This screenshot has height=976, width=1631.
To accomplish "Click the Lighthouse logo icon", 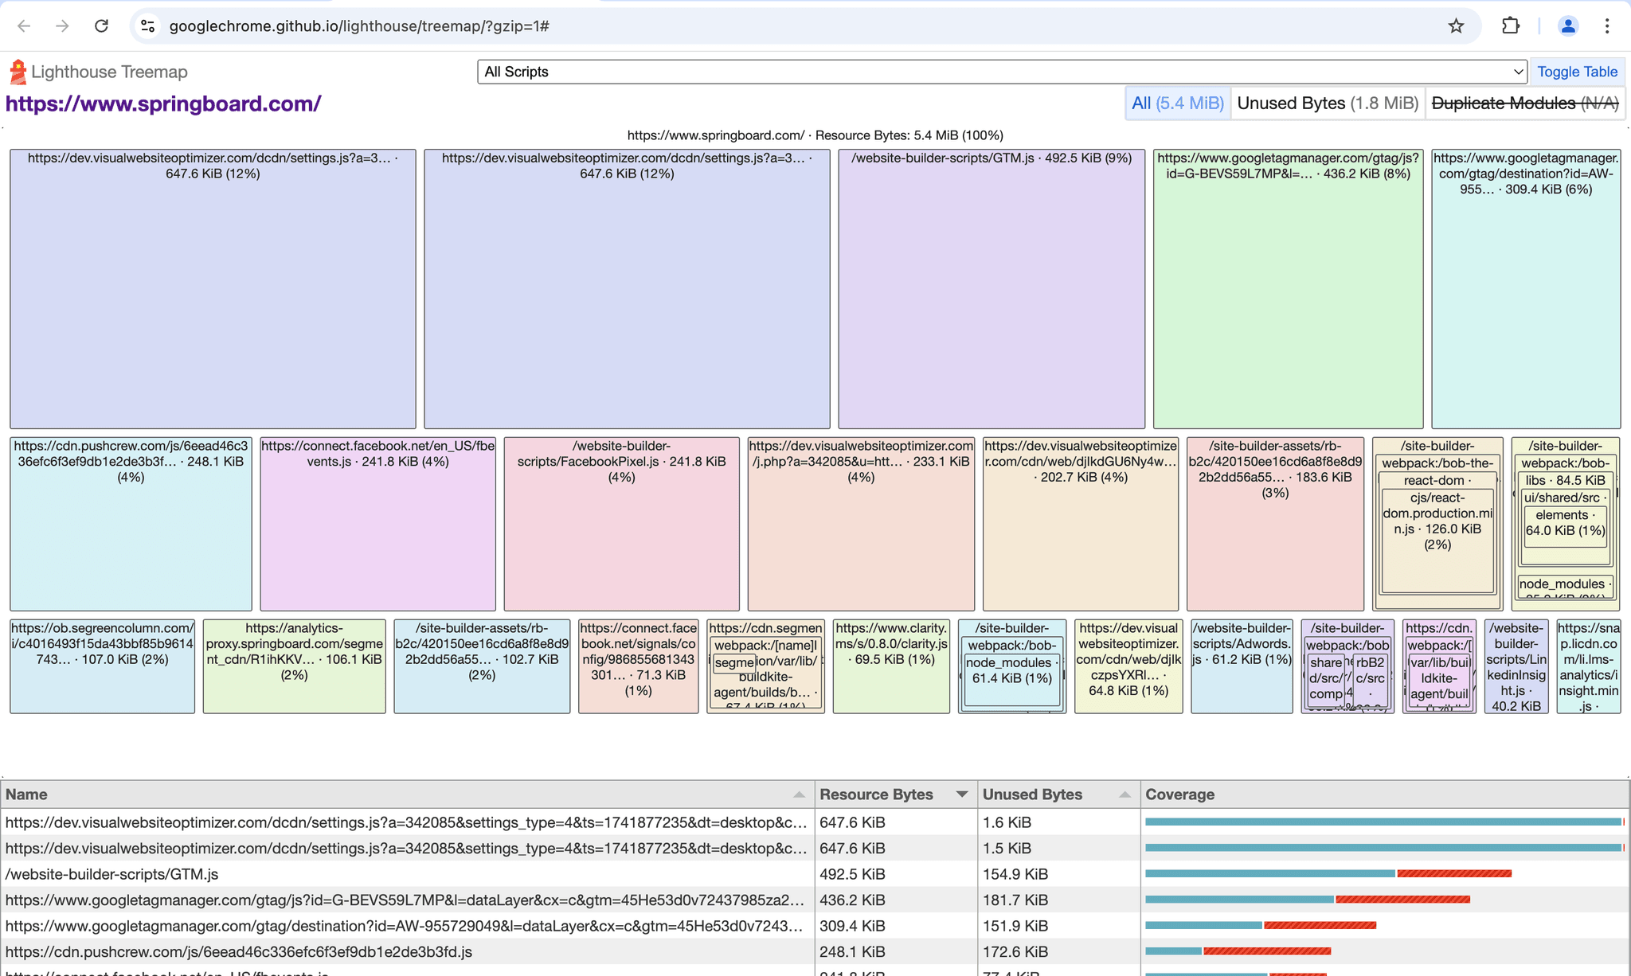I will [x=18, y=72].
